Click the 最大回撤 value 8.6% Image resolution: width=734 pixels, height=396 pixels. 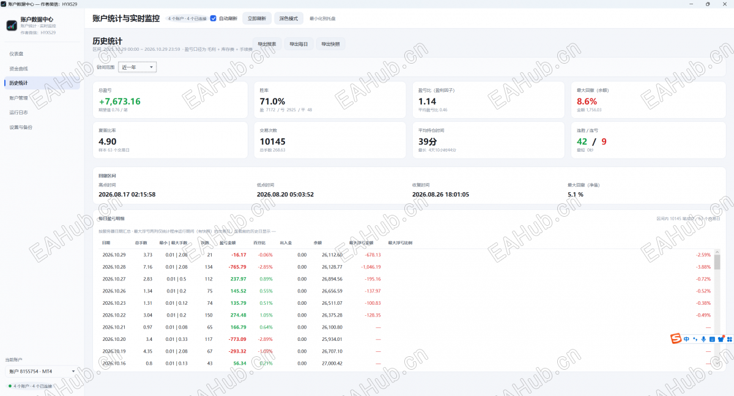(587, 102)
